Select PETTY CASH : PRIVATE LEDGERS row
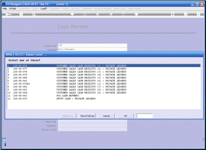 coord(104,99)
